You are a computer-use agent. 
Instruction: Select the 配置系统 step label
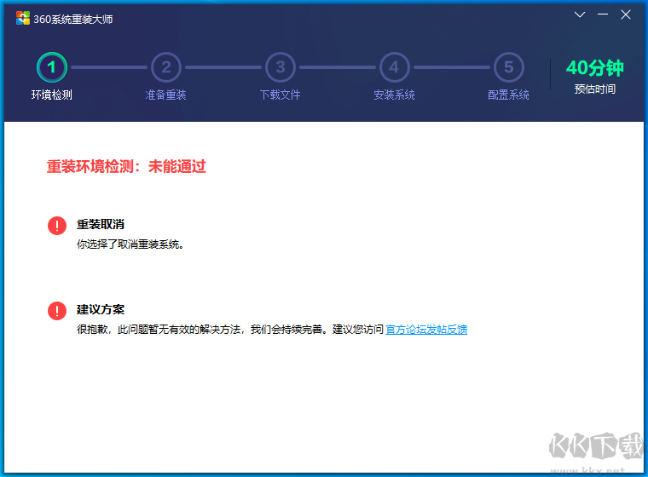pyautogui.click(x=508, y=95)
